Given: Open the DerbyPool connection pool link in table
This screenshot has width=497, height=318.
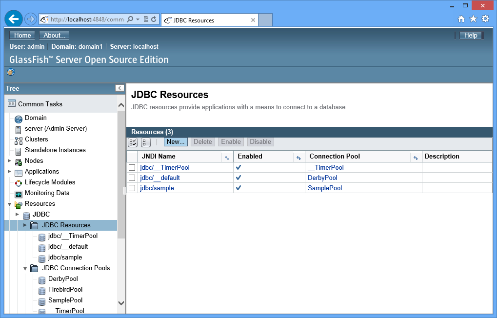Looking at the screenshot, I should pos(322,178).
